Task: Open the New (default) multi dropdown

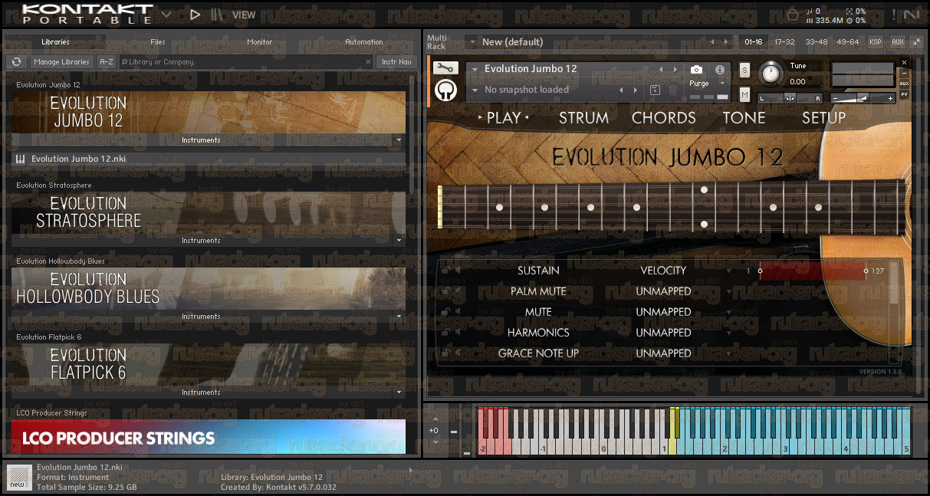Action: pos(472,42)
